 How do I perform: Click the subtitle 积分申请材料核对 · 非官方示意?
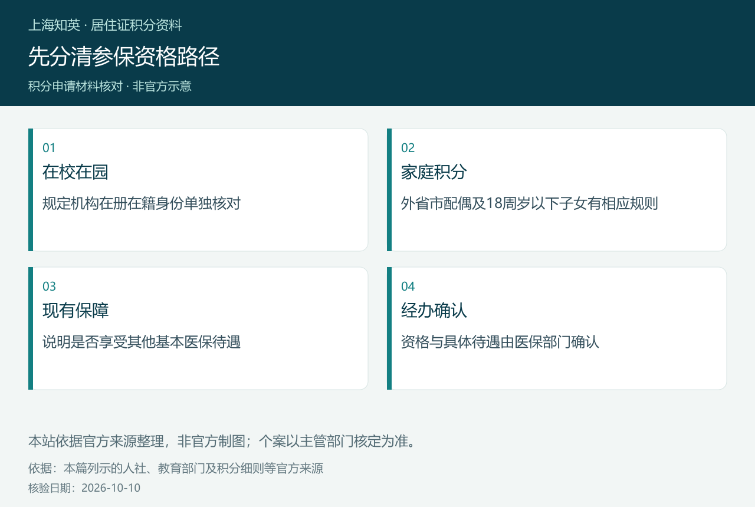tap(110, 86)
